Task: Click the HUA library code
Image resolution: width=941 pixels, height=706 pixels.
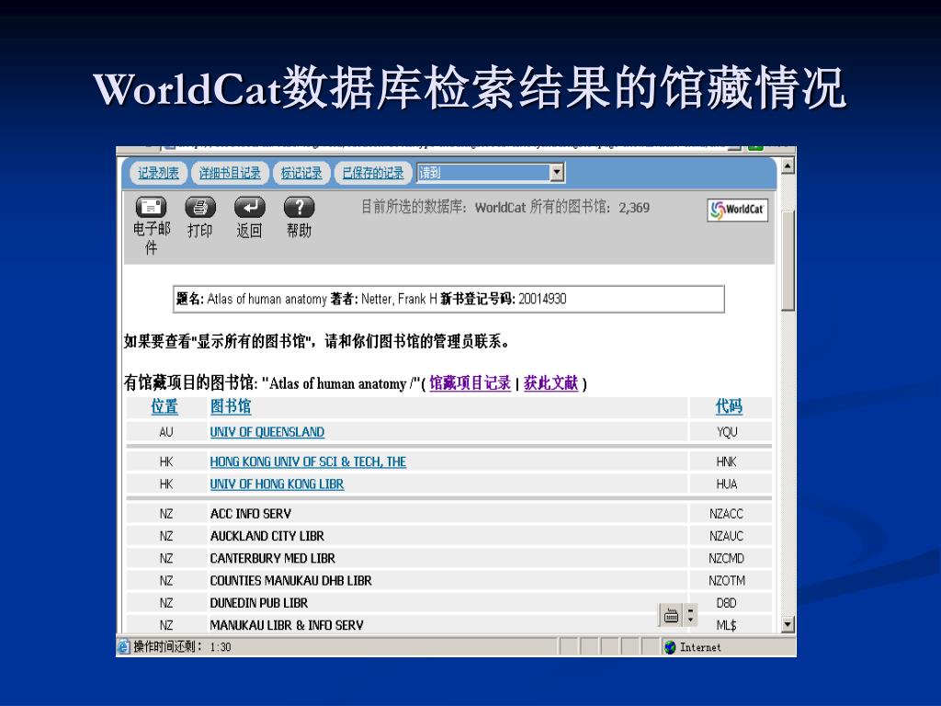Action: (x=727, y=484)
